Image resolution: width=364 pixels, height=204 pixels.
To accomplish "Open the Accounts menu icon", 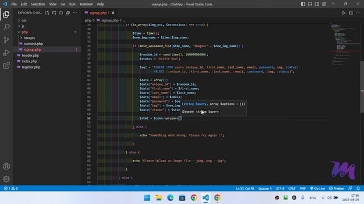I will (6, 166).
